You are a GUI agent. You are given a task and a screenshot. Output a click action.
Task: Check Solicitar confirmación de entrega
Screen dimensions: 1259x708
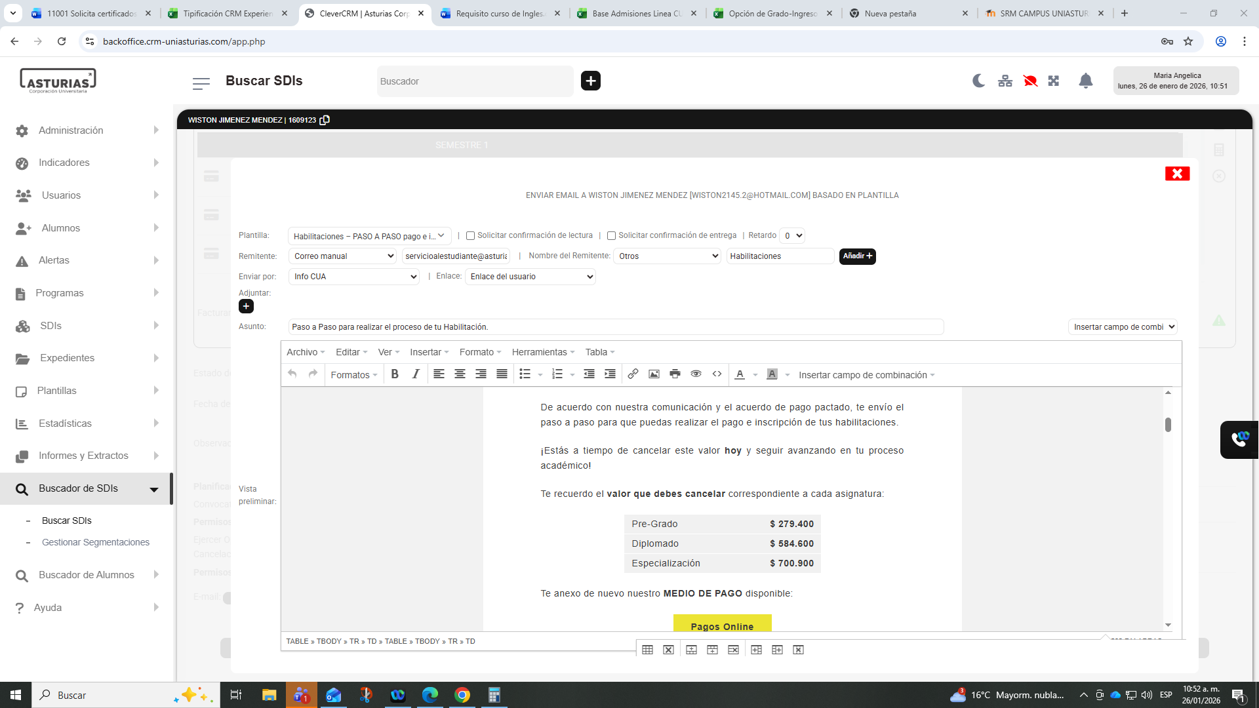coord(611,236)
